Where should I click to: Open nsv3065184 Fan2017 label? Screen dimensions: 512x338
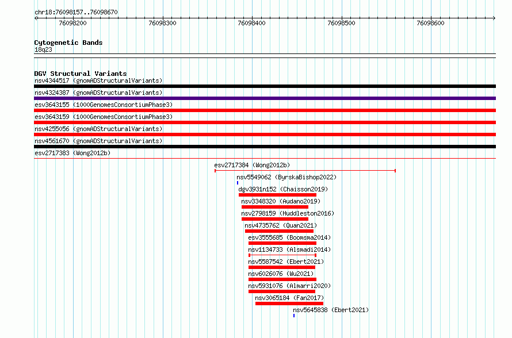pos(289,298)
